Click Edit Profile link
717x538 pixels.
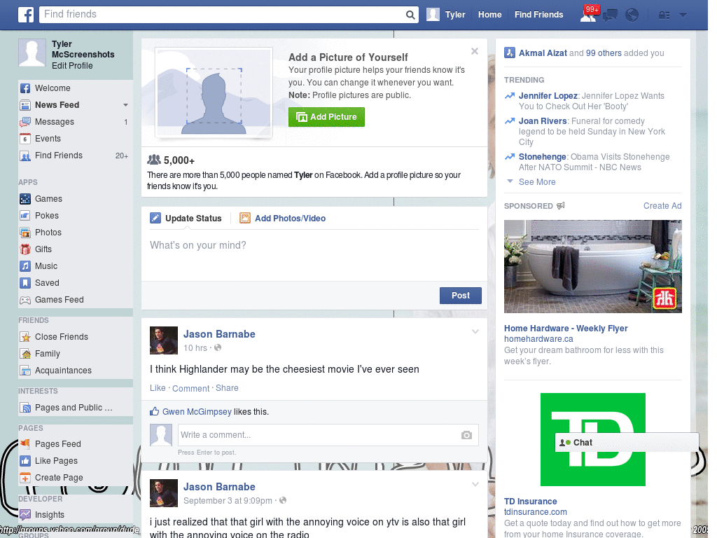pos(72,66)
